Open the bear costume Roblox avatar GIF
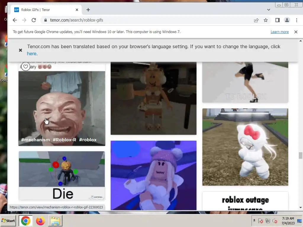This screenshot has height=227, width=303. click(x=154, y=98)
